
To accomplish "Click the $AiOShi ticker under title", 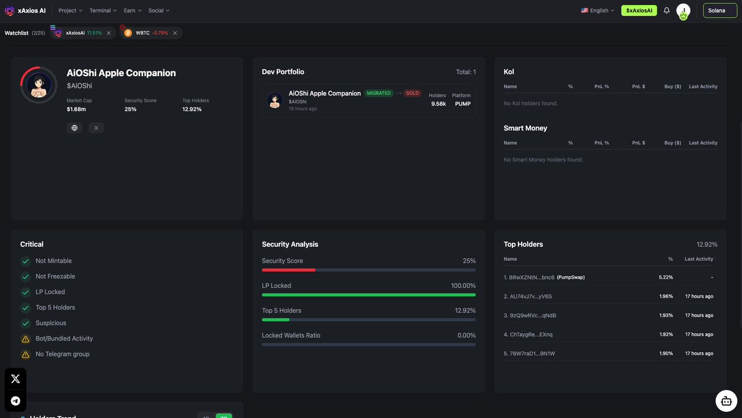I will [79, 85].
